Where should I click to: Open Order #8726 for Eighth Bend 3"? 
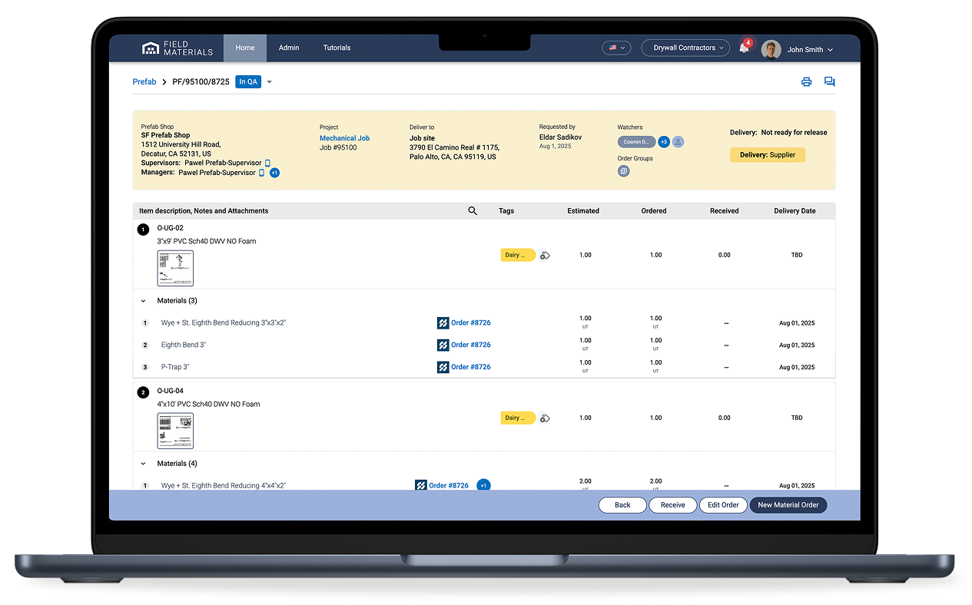[x=471, y=345]
